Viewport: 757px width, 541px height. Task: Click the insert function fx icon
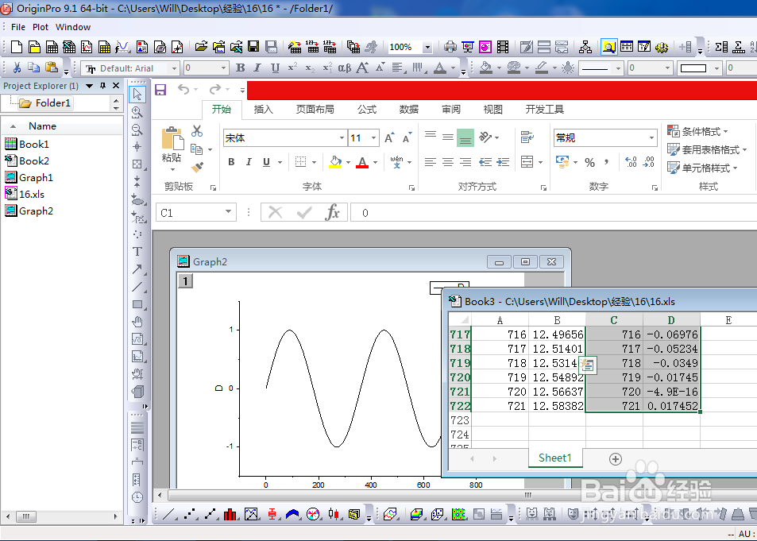tap(333, 213)
